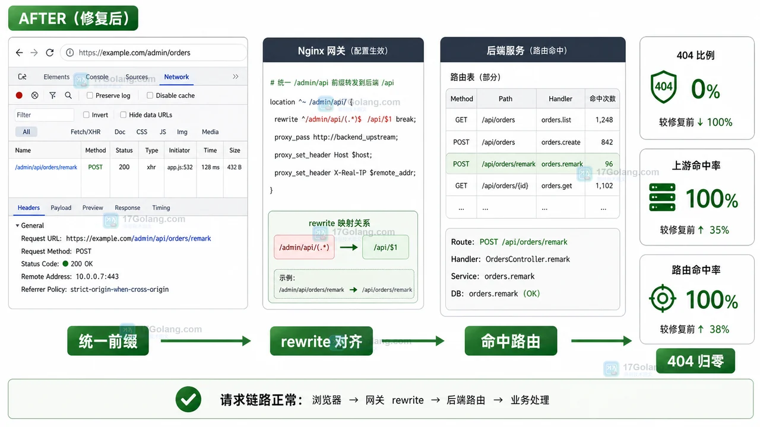
Task: Reload the page with refresh icon
Action: click(50, 53)
